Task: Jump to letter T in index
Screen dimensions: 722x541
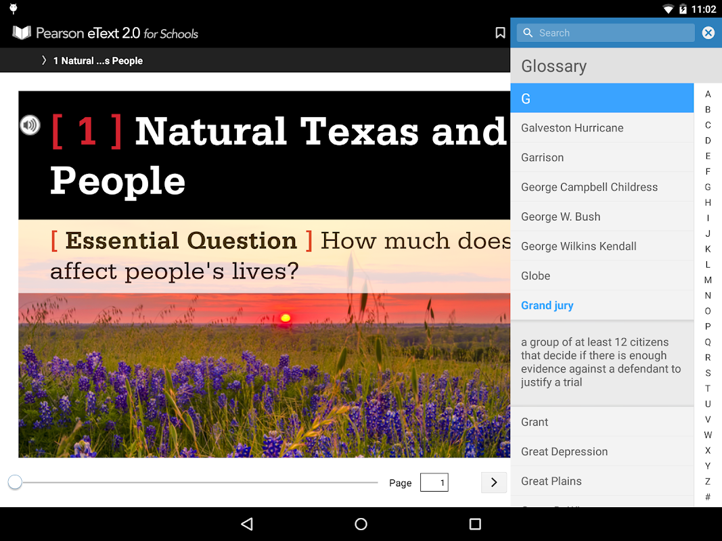Action: click(x=708, y=388)
